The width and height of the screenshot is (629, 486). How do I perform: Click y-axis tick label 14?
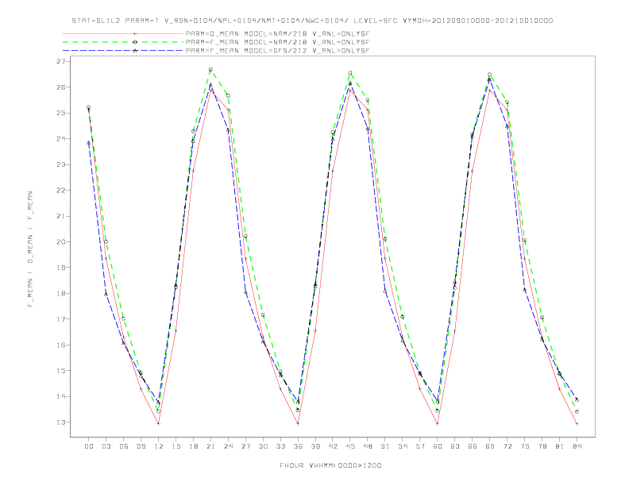click(x=61, y=396)
